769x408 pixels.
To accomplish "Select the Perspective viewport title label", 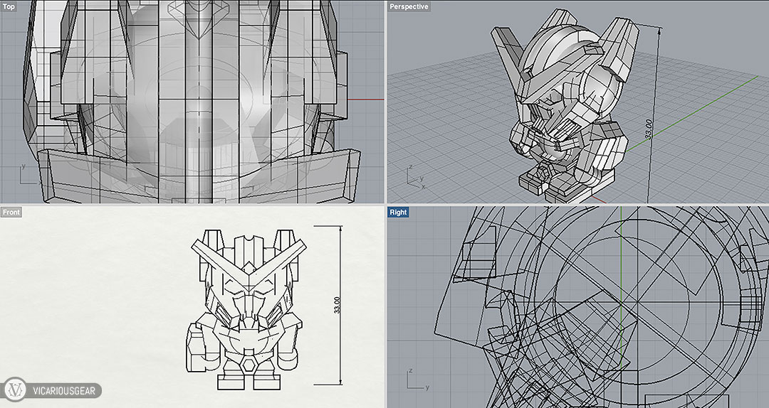I will (409, 6).
